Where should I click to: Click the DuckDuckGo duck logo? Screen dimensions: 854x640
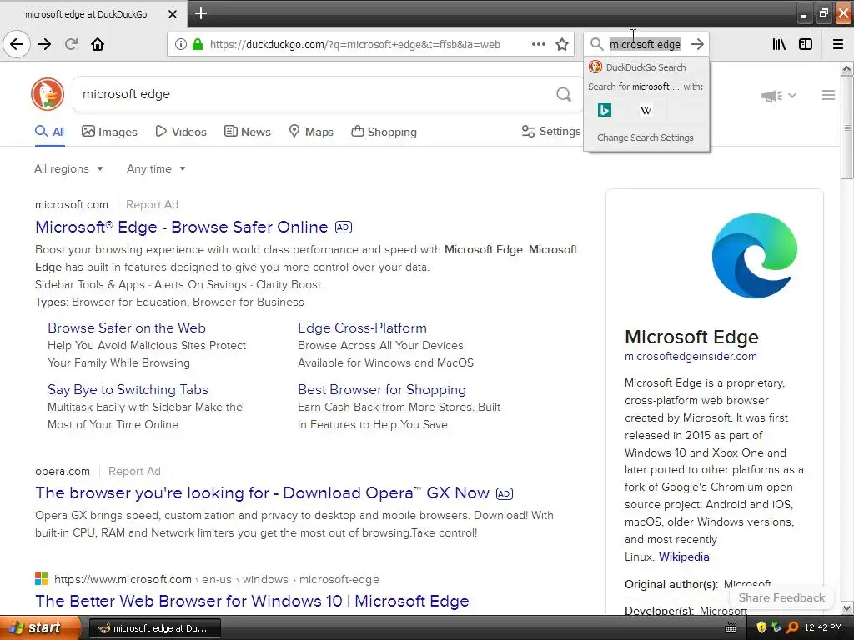[48, 94]
